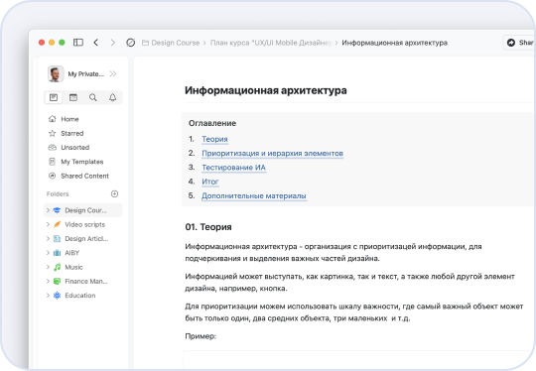Go to Home in the sidebar
536x371 pixels.
[x=69, y=119]
